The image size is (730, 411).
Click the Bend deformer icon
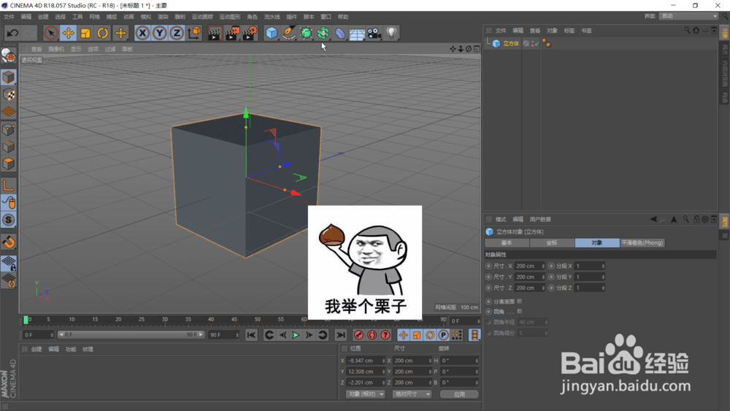point(340,33)
